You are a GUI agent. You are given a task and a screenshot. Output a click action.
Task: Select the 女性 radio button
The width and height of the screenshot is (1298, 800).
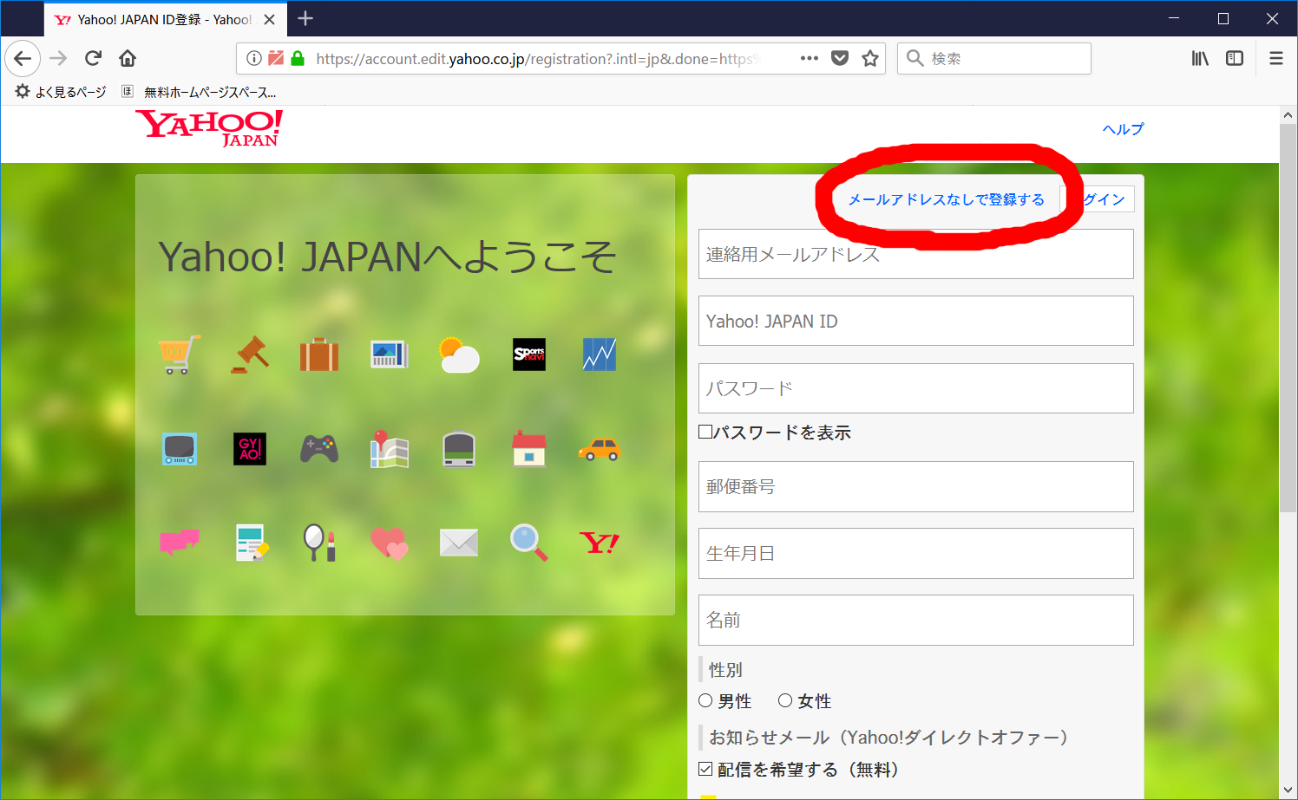pyautogui.click(x=785, y=700)
